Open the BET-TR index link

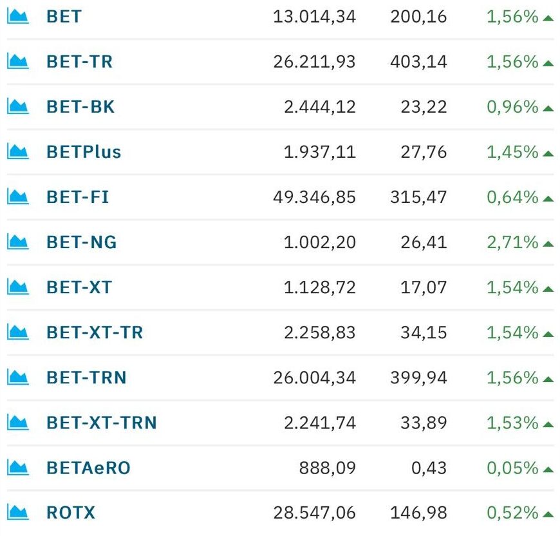point(80,61)
